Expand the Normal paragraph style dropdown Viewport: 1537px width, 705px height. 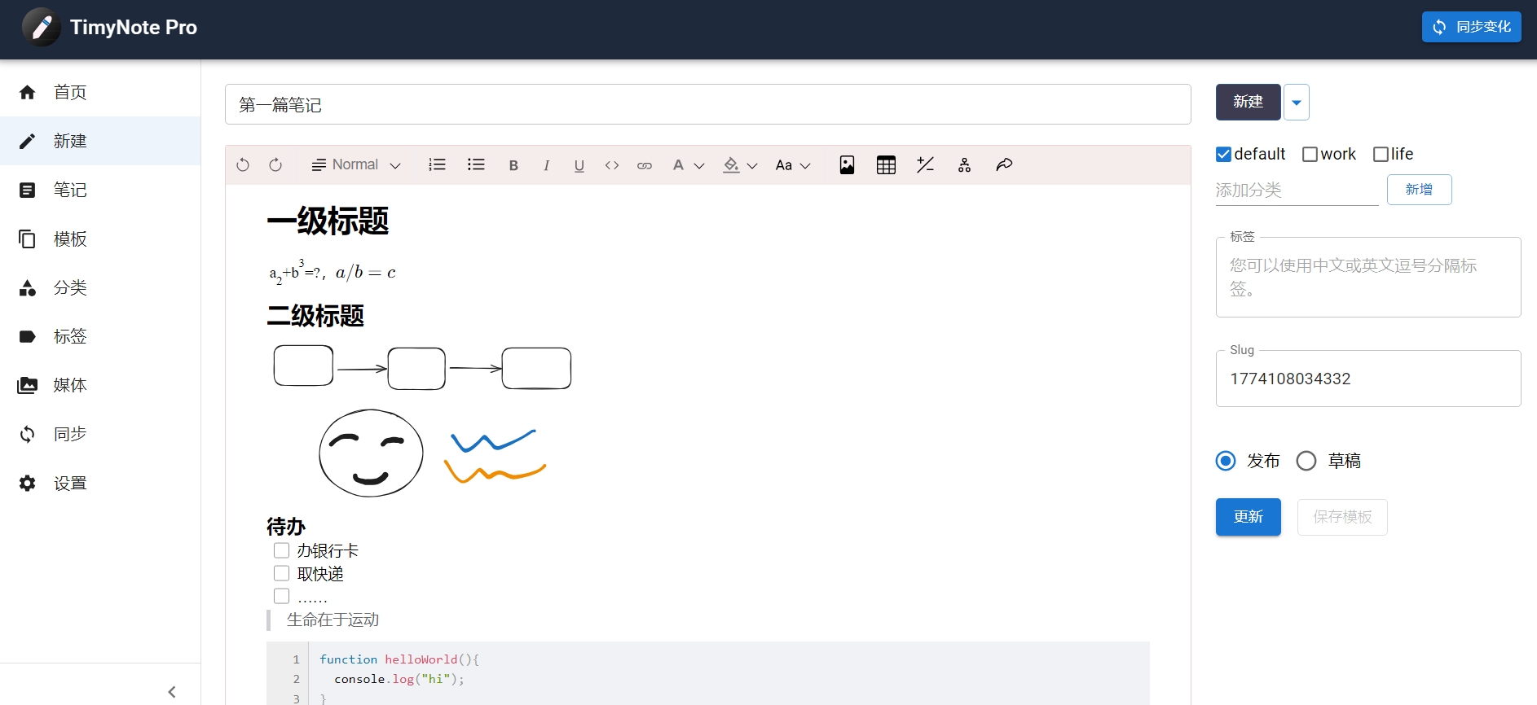coord(356,165)
